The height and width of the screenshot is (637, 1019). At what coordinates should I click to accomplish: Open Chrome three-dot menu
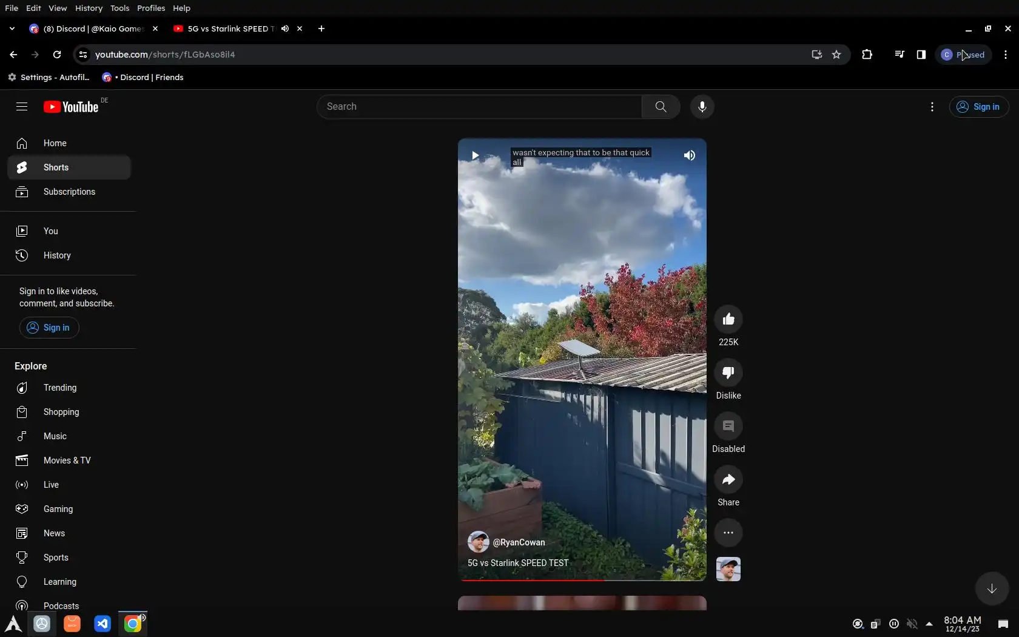1006,55
